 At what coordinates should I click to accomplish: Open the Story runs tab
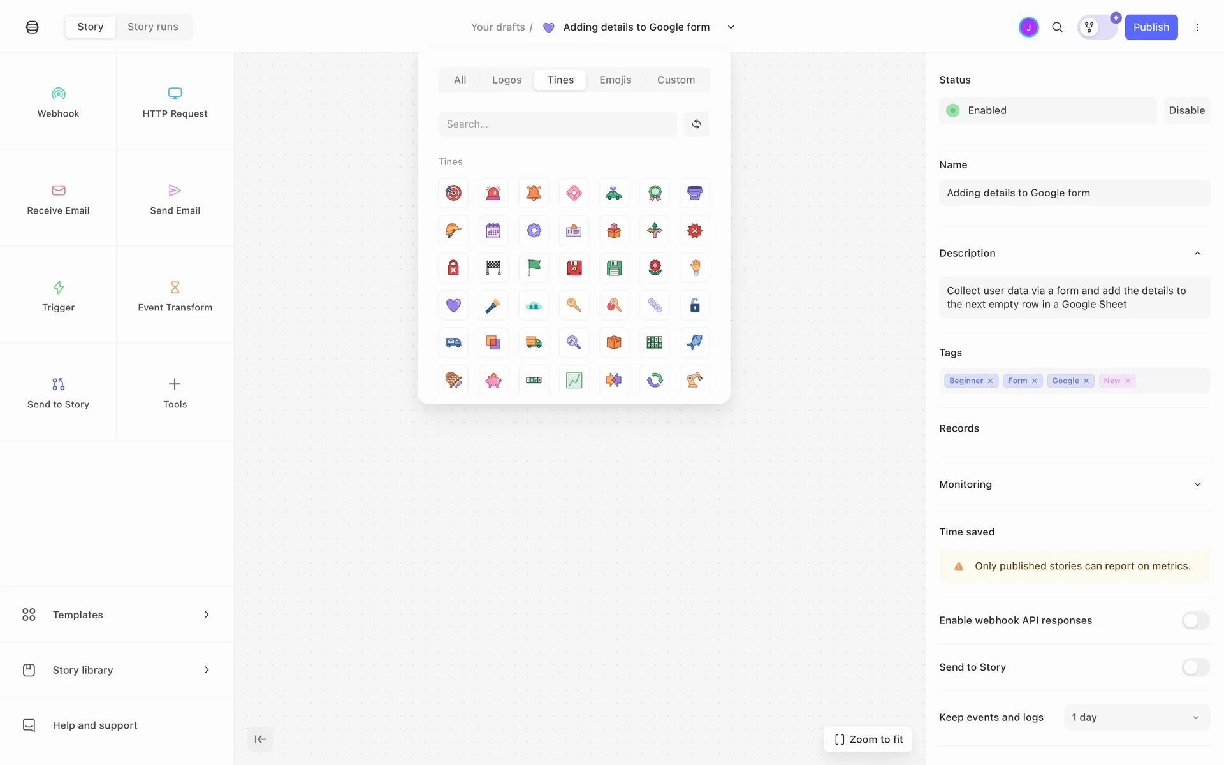[x=153, y=27]
